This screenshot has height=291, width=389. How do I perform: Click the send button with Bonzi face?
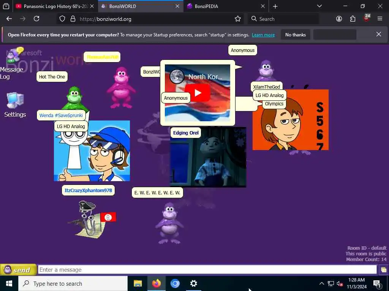[18, 270]
